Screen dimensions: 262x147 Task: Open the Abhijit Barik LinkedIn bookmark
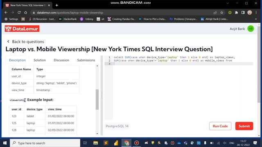(215, 19)
